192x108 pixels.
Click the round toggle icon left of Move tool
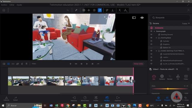[84, 10]
